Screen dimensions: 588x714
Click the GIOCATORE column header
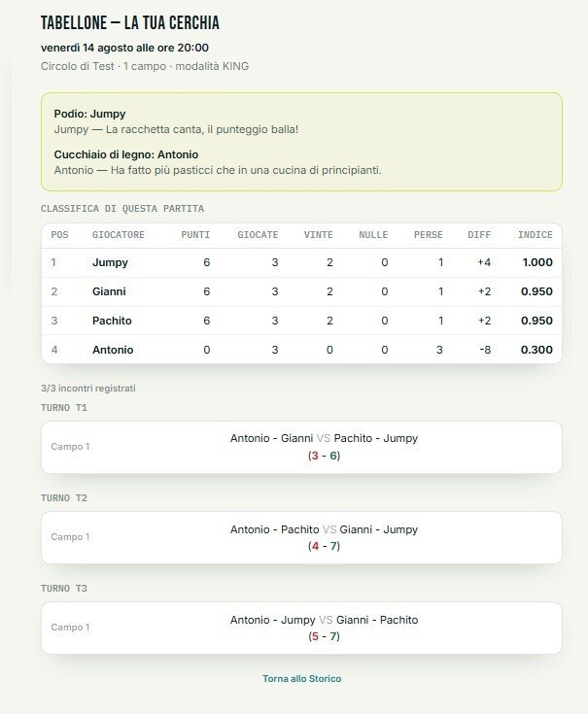tap(119, 235)
